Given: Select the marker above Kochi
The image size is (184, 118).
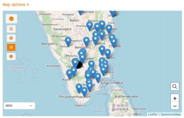Looking at the screenshot, I should click(69, 74).
